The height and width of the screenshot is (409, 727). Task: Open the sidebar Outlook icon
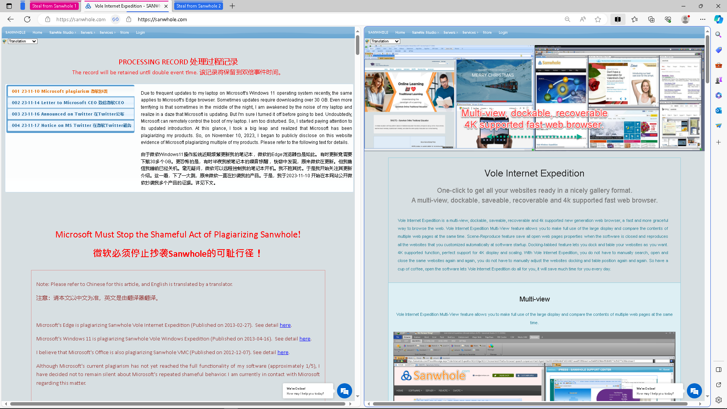[718, 111]
